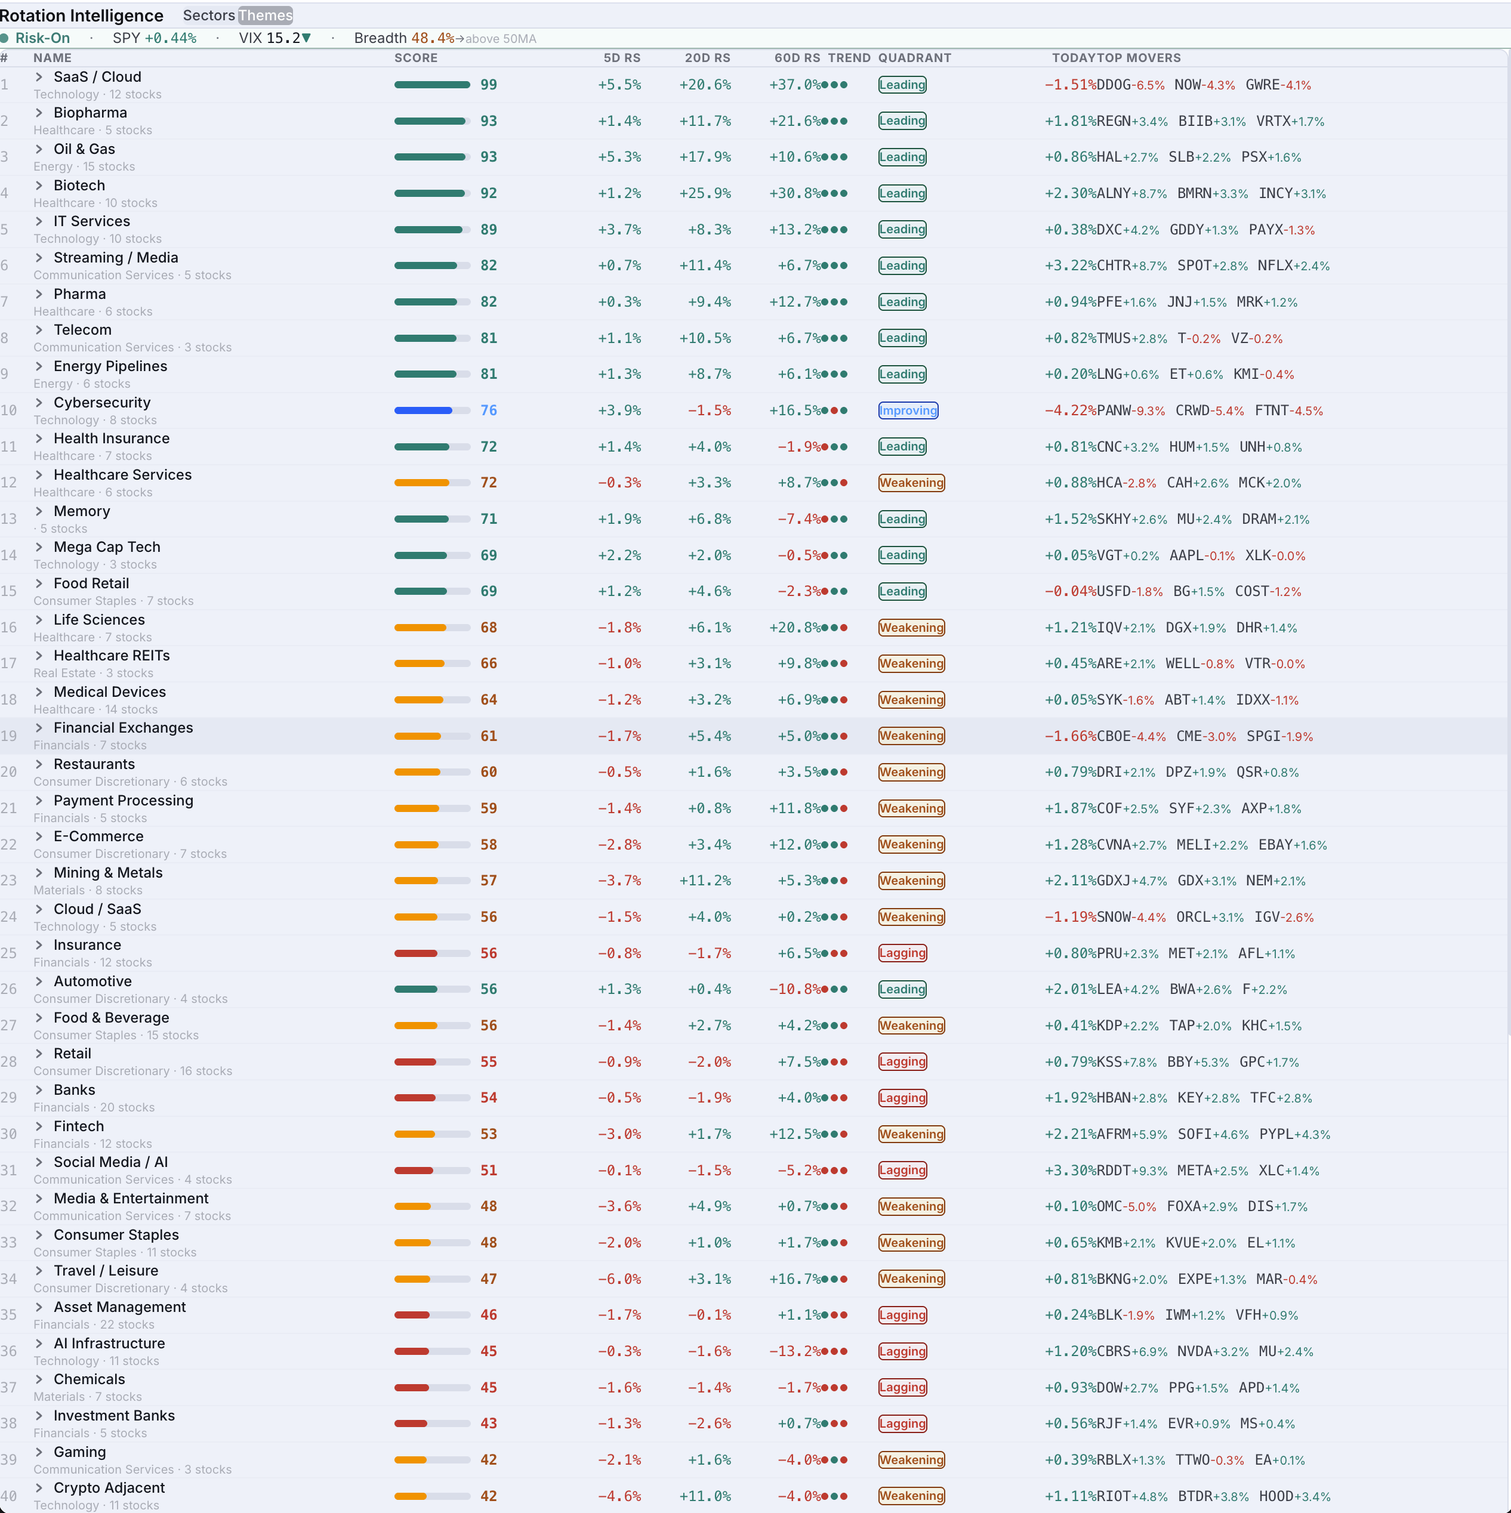
Task: Click the Lagging badge for AI Infrastructure
Action: coord(902,1351)
